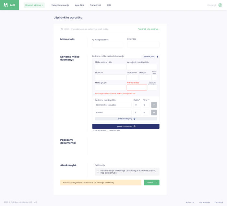Click the red error message text
Viewport: 227px width, 206px height.
(x=115, y=93)
